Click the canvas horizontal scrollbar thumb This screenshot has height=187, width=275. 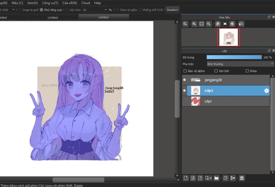click(x=78, y=180)
